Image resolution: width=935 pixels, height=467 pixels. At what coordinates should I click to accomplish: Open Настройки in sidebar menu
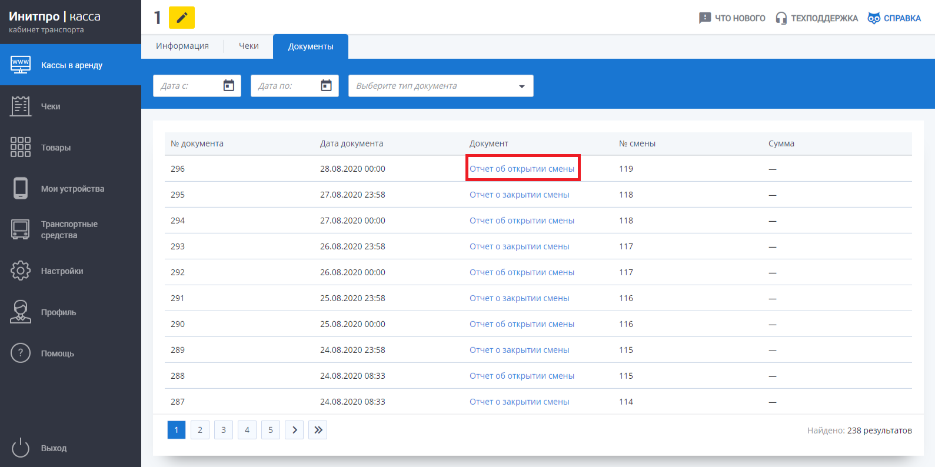(x=71, y=271)
